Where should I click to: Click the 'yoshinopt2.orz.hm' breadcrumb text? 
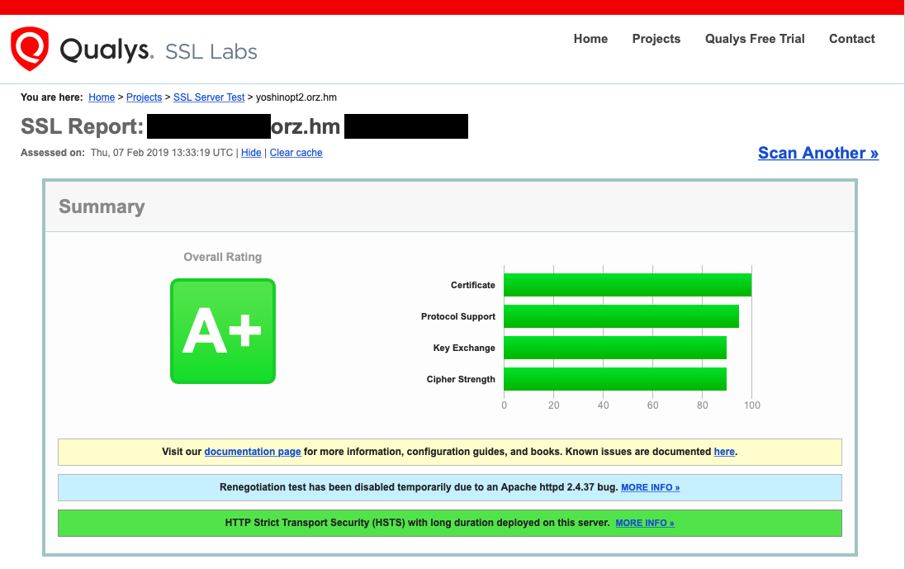pos(296,97)
